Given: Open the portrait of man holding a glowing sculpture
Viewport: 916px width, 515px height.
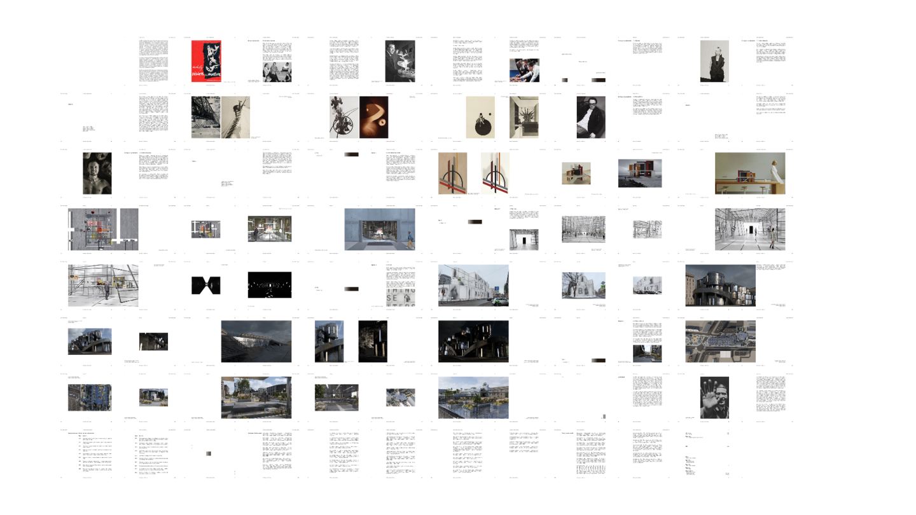Looking at the screenshot, I should click(400, 62).
